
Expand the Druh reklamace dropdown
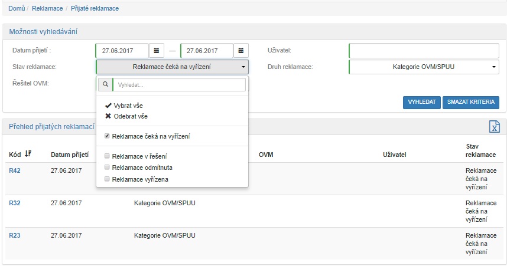424,67
